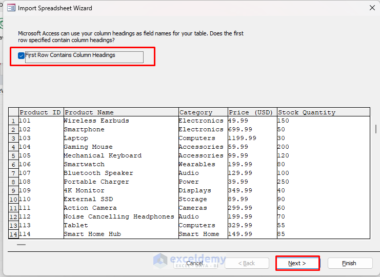
Task: Click the Finish button
Action: point(350,263)
